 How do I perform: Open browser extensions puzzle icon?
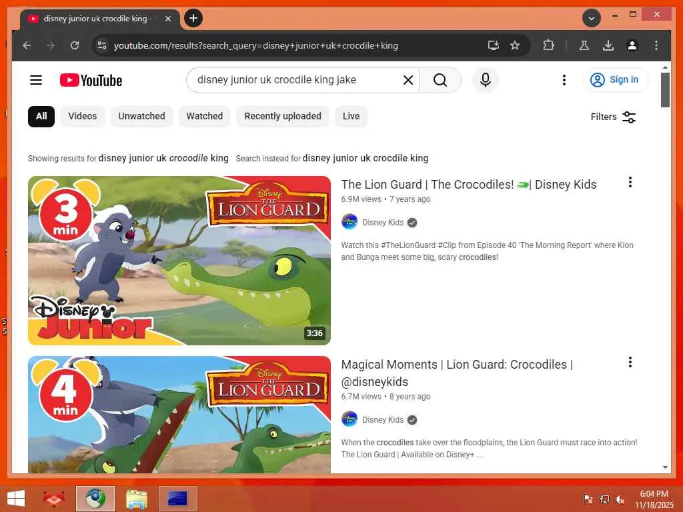tap(548, 45)
